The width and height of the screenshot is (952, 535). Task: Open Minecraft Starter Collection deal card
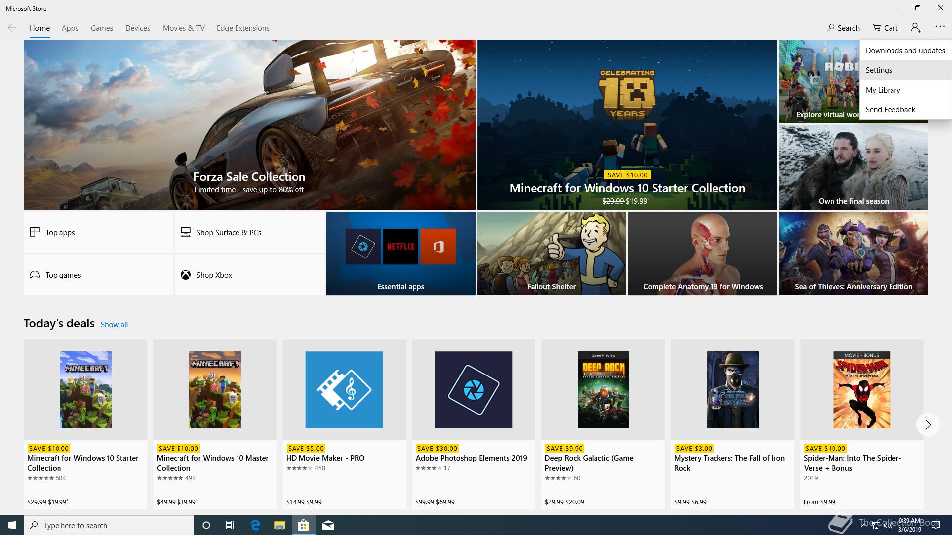click(85, 424)
